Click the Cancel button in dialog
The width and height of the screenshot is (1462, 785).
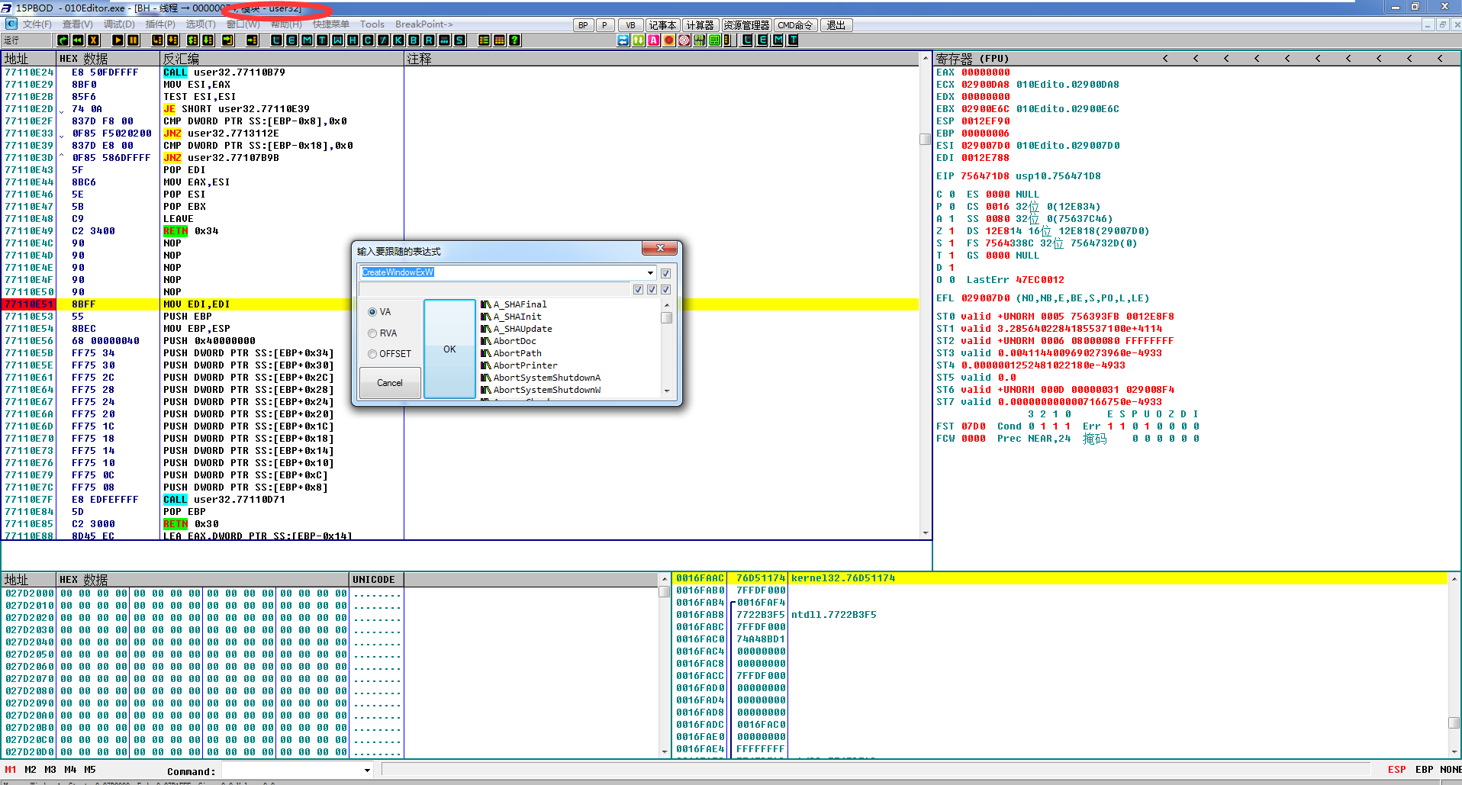[389, 383]
